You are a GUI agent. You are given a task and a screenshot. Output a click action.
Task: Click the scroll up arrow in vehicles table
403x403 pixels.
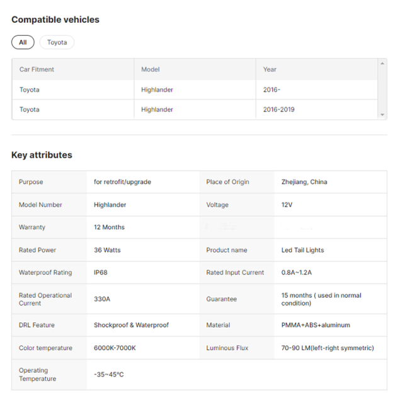click(382, 64)
